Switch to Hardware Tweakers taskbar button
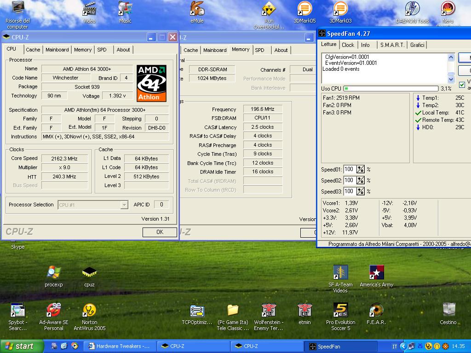Viewport: 471px width, 353px height. point(119,346)
